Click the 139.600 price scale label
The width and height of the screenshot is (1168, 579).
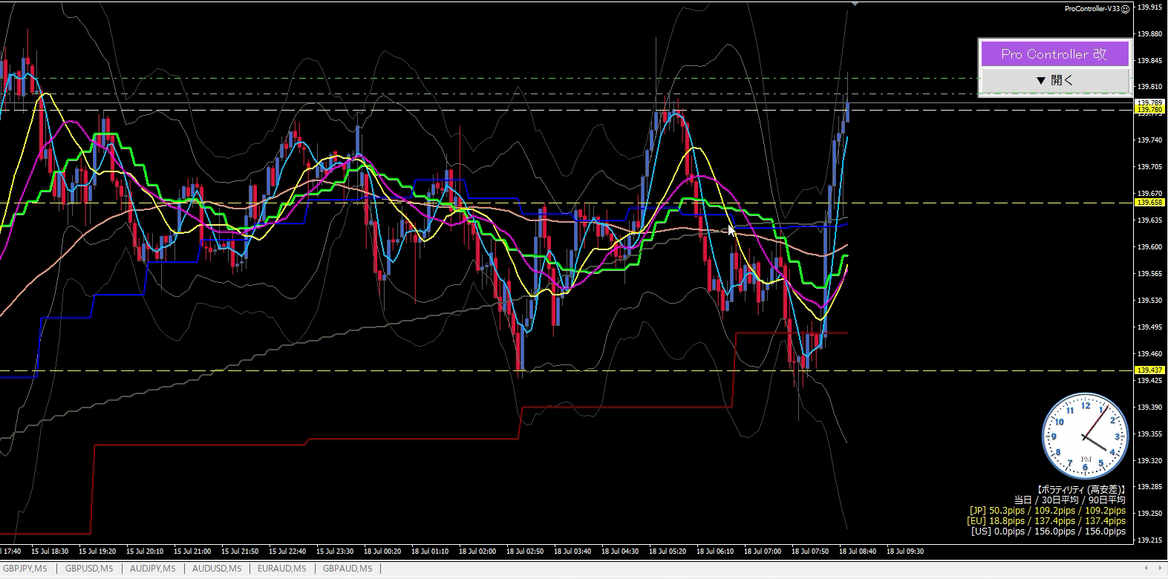pyautogui.click(x=1150, y=247)
